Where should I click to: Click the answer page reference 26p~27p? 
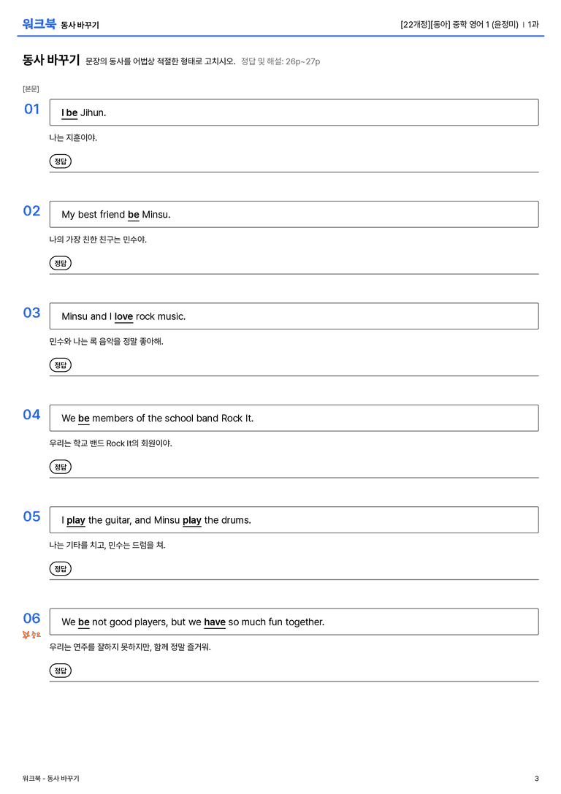point(302,62)
